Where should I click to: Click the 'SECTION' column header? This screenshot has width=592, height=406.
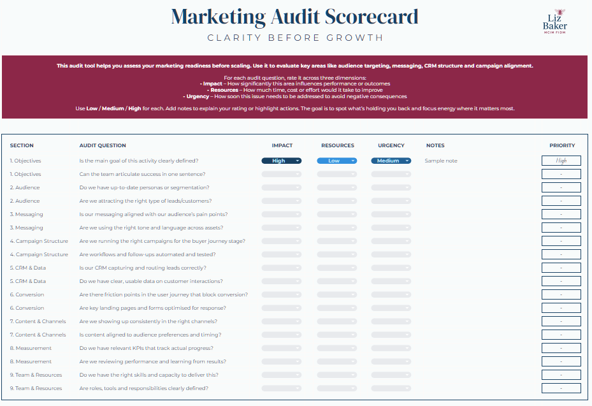(x=22, y=145)
